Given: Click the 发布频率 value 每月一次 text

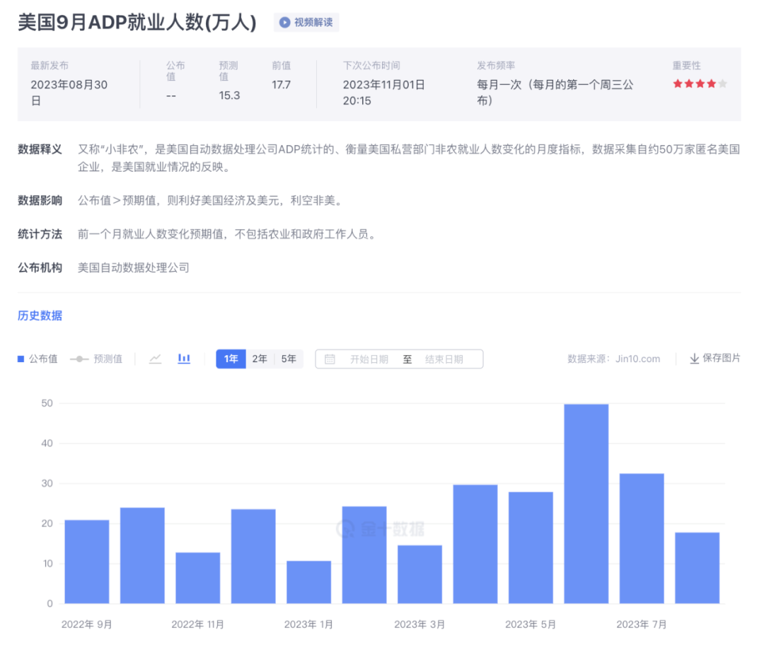Looking at the screenshot, I should [555, 93].
